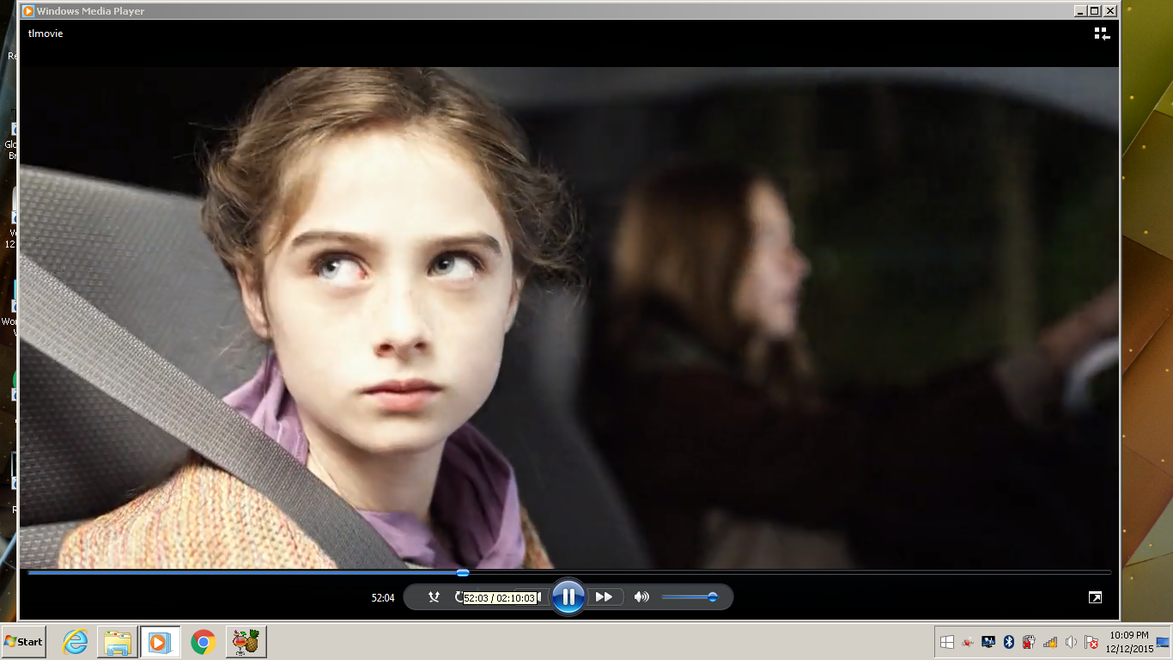Enter full screen mode icon
Image resolution: width=1173 pixels, height=660 pixels.
tap(1095, 597)
